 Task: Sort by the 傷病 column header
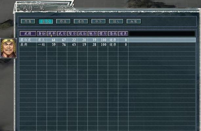pyautogui.click(x=113, y=34)
